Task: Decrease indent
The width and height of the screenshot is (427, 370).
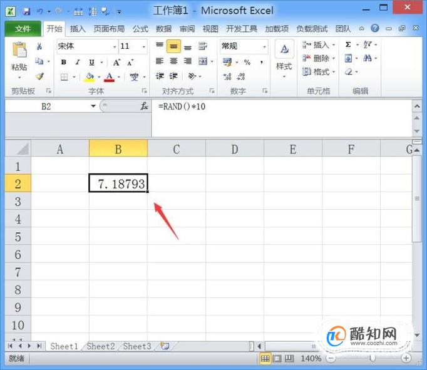Action: tap(160, 76)
